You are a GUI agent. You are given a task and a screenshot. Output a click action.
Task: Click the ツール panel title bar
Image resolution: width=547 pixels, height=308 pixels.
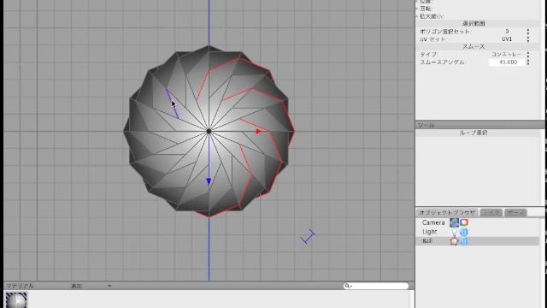(x=480, y=125)
